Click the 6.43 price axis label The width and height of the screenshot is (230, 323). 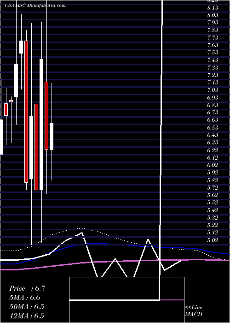[213, 135]
